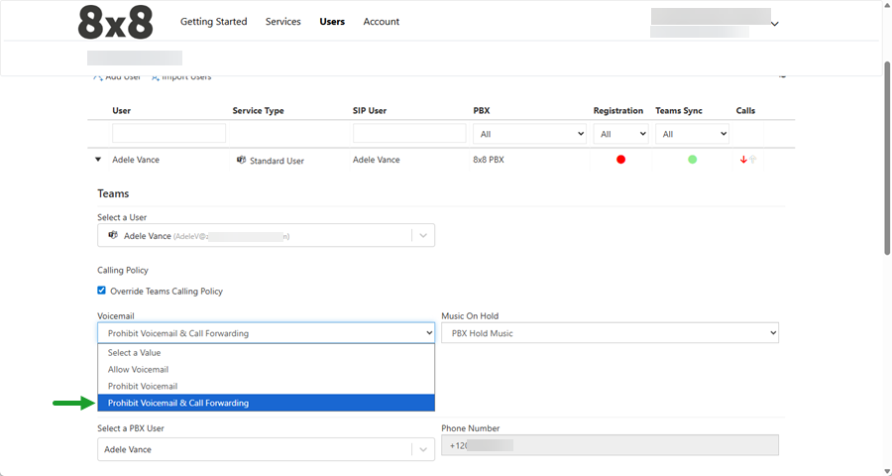Click the User filter text field
Screen dimensions: 892x476
[168, 133]
